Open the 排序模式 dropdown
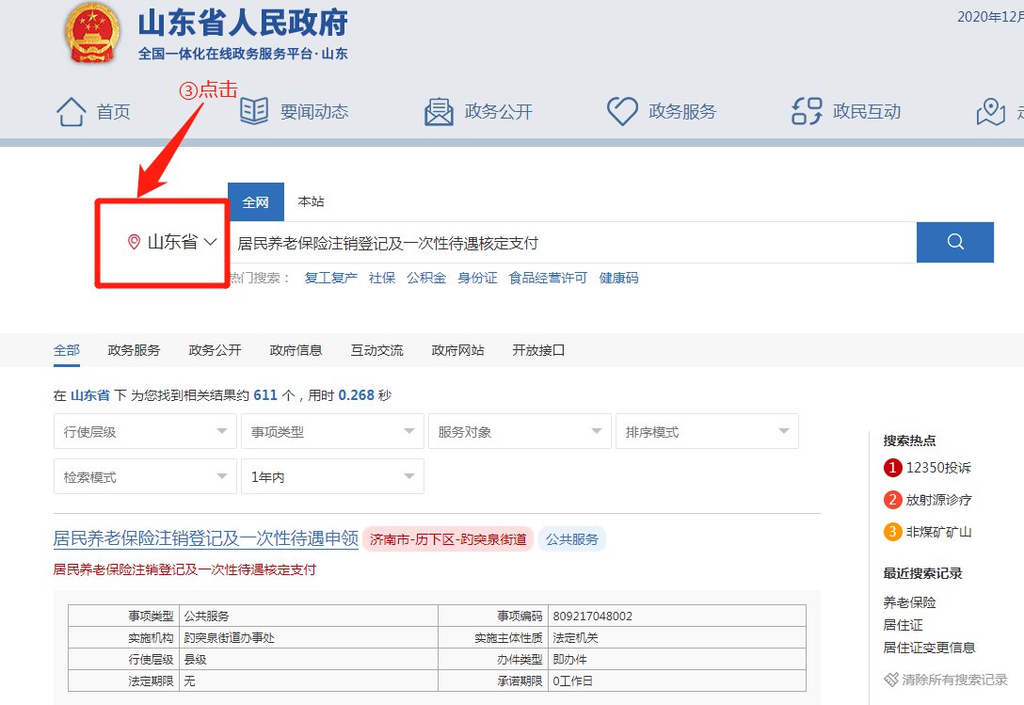Screen dimensions: 1024x705 coord(706,432)
